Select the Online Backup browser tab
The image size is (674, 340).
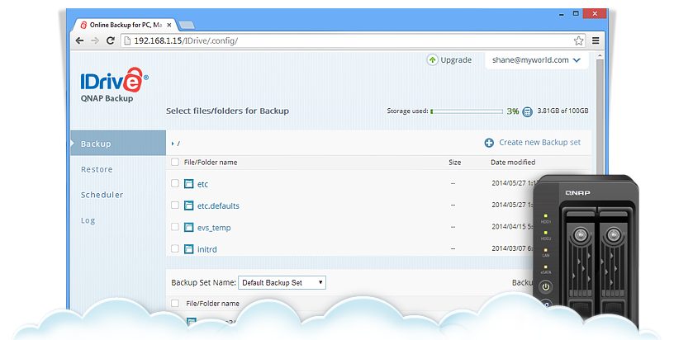[125, 25]
